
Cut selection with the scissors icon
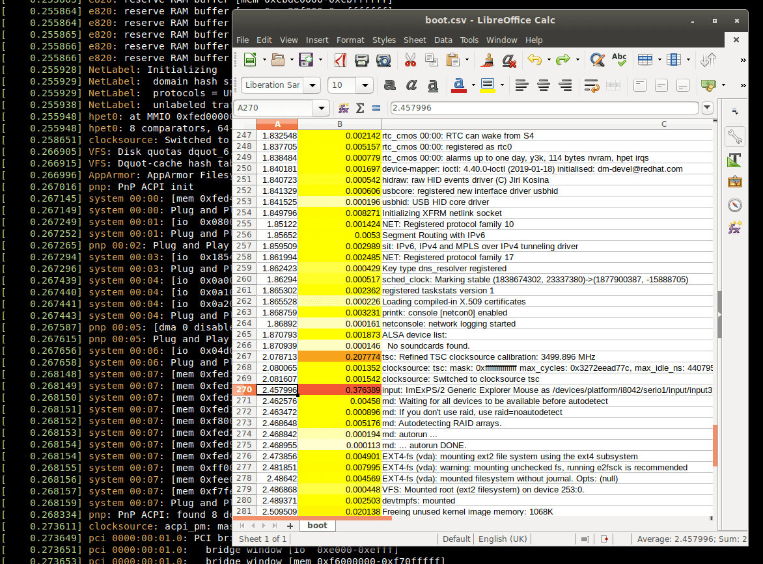tap(410, 60)
